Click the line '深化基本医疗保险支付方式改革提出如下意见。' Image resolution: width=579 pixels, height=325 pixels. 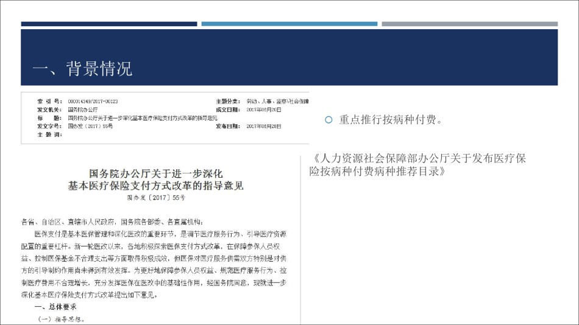tap(90, 295)
